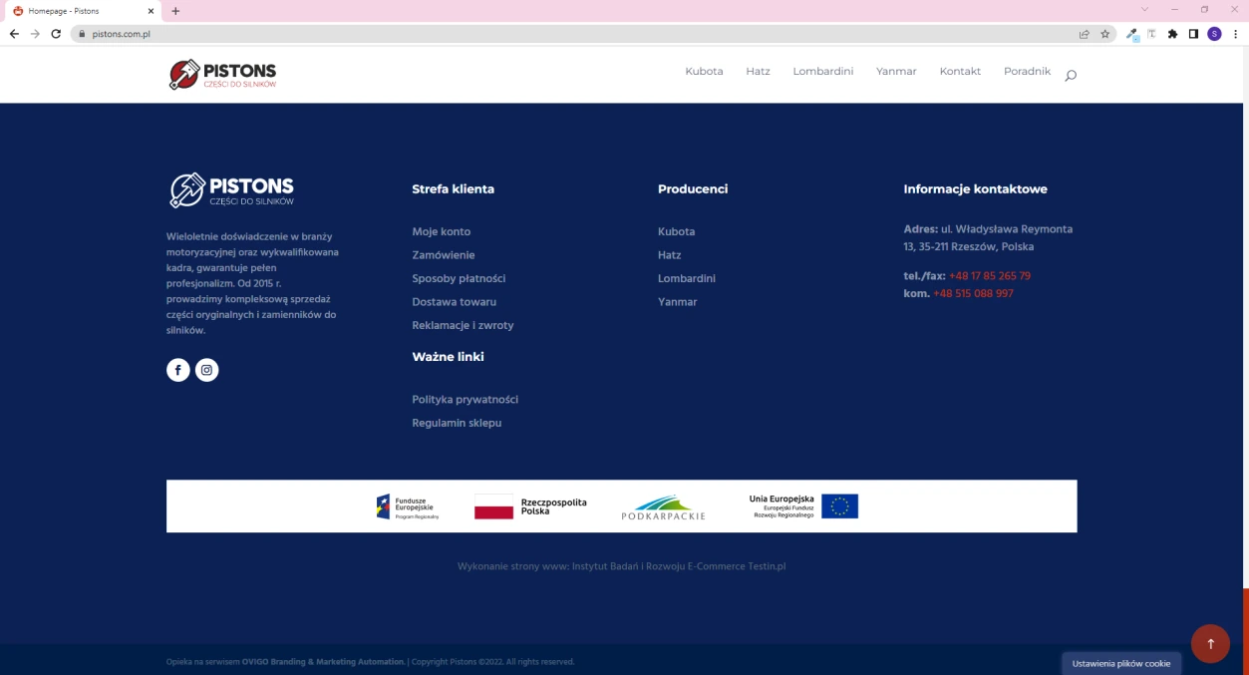Open Kubota in the top navigation

(x=704, y=71)
